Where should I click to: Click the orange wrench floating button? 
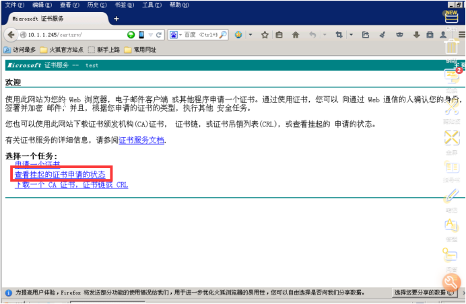point(451,282)
